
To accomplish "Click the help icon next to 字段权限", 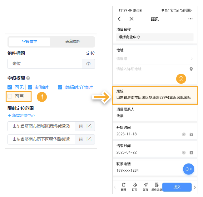I will point(28,78).
